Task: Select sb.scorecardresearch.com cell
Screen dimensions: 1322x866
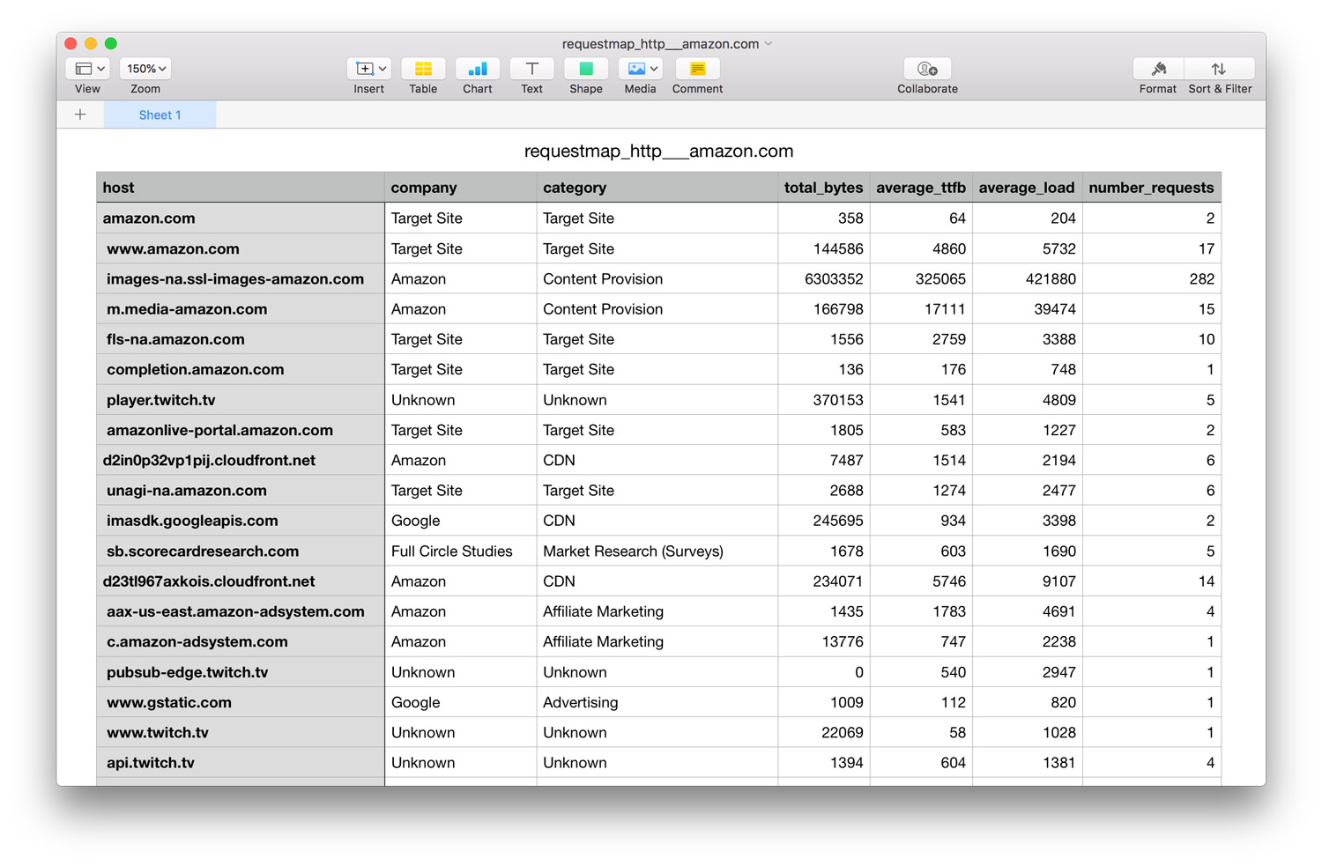Action: coord(241,551)
